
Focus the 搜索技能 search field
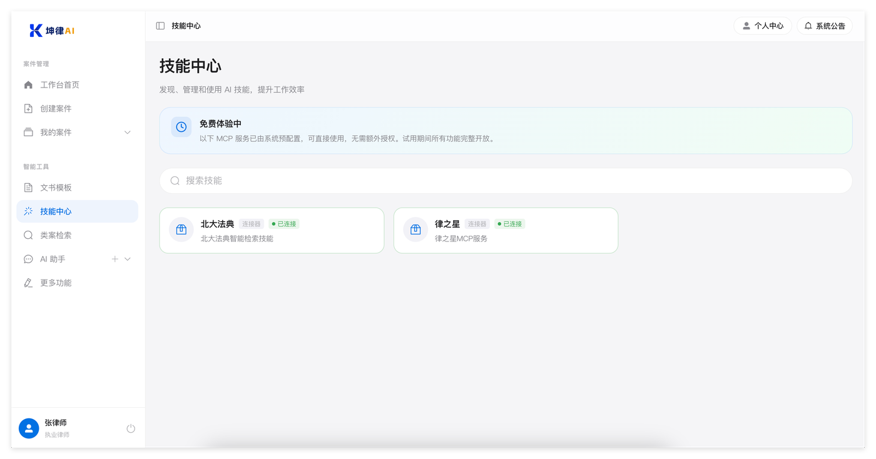(x=506, y=181)
